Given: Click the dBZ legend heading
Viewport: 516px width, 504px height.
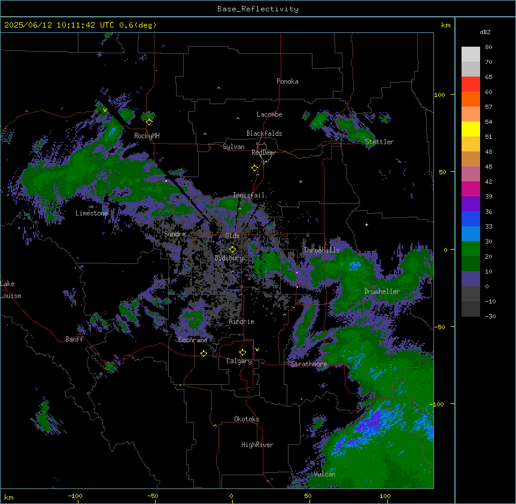Looking at the screenshot, I should pos(485,32).
